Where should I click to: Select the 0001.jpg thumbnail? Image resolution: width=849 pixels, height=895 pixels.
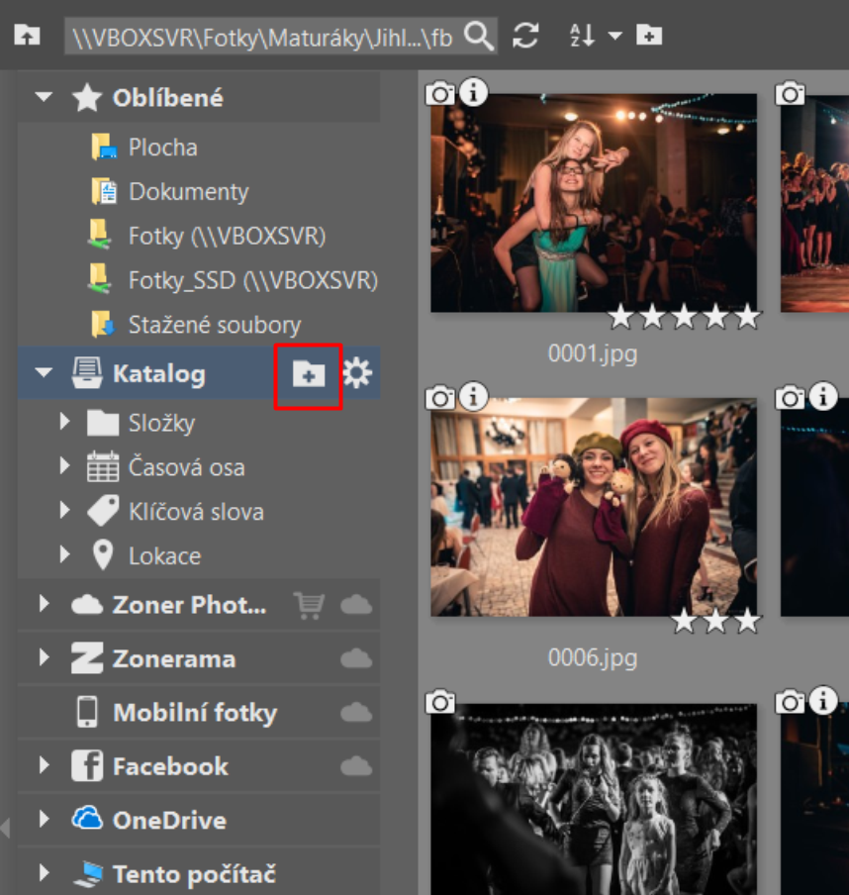point(594,203)
